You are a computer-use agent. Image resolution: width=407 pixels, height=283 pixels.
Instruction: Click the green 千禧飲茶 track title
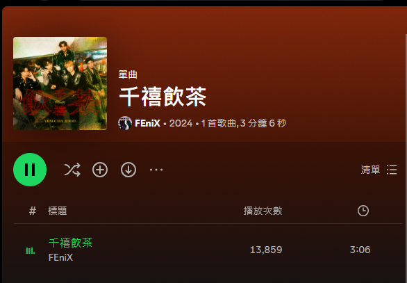tap(71, 243)
